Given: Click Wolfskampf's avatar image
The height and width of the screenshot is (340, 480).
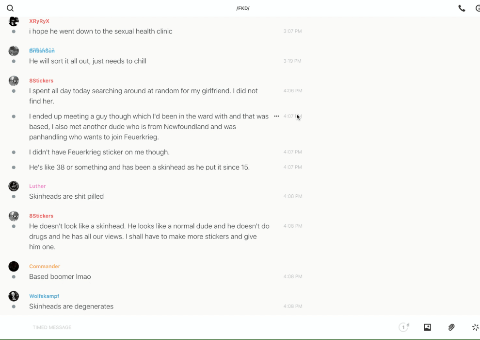Looking at the screenshot, I should pyautogui.click(x=14, y=296).
